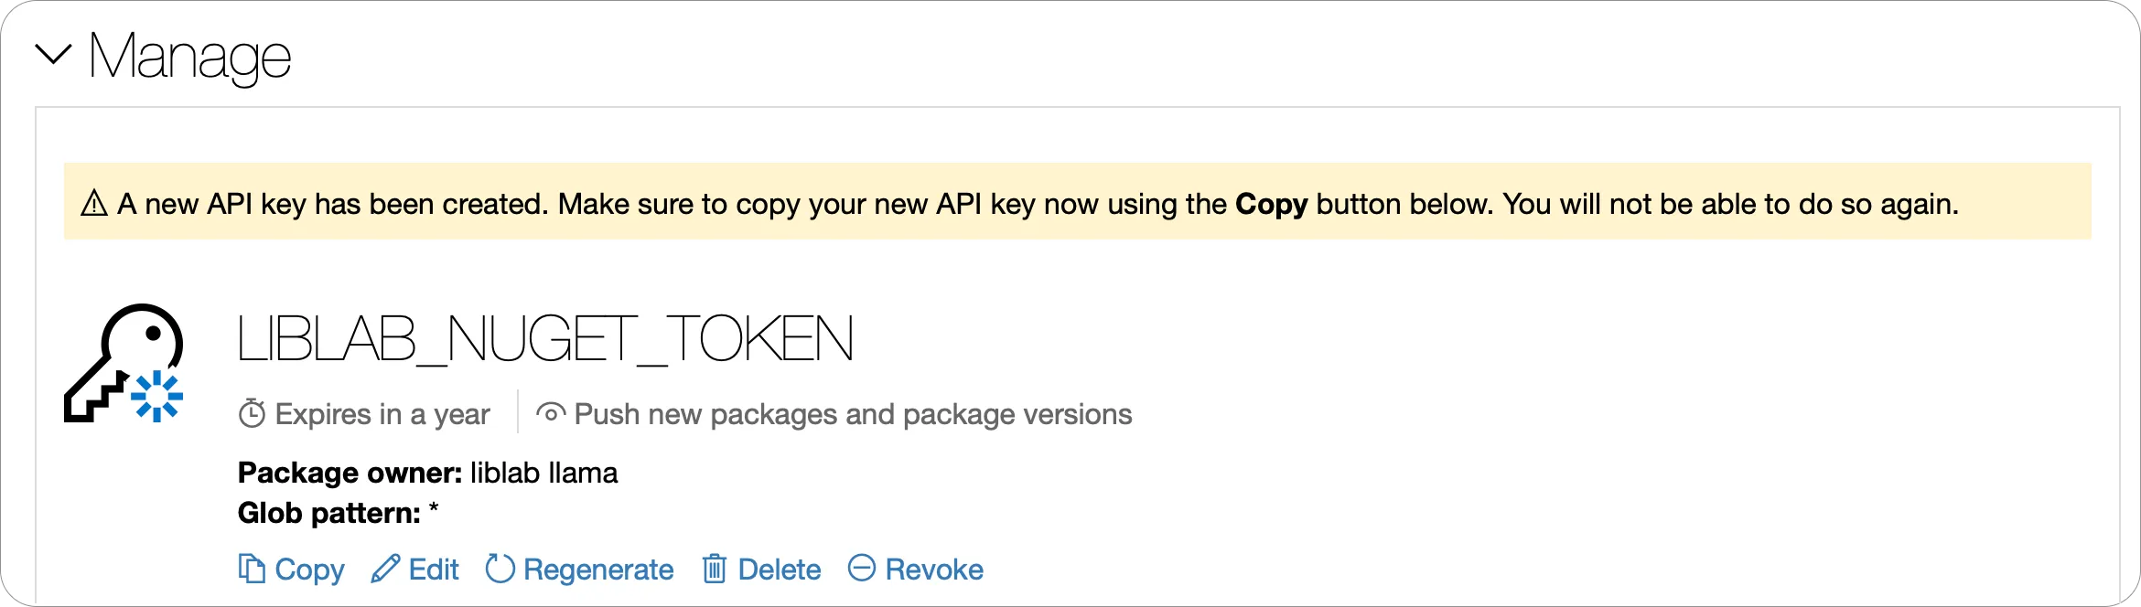The image size is (2141, 607).
Task: Expand the LIBLAB_NUGET_TOKEN key details
Action: point(543,339)
